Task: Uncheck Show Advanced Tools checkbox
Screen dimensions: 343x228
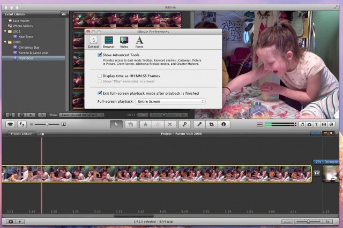Action: coord(100,55)
